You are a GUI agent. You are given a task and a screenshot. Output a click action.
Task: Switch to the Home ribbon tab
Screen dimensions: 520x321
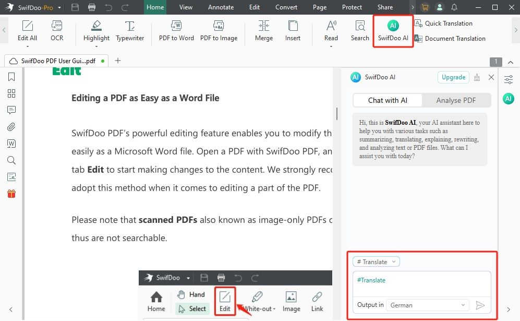155,7
